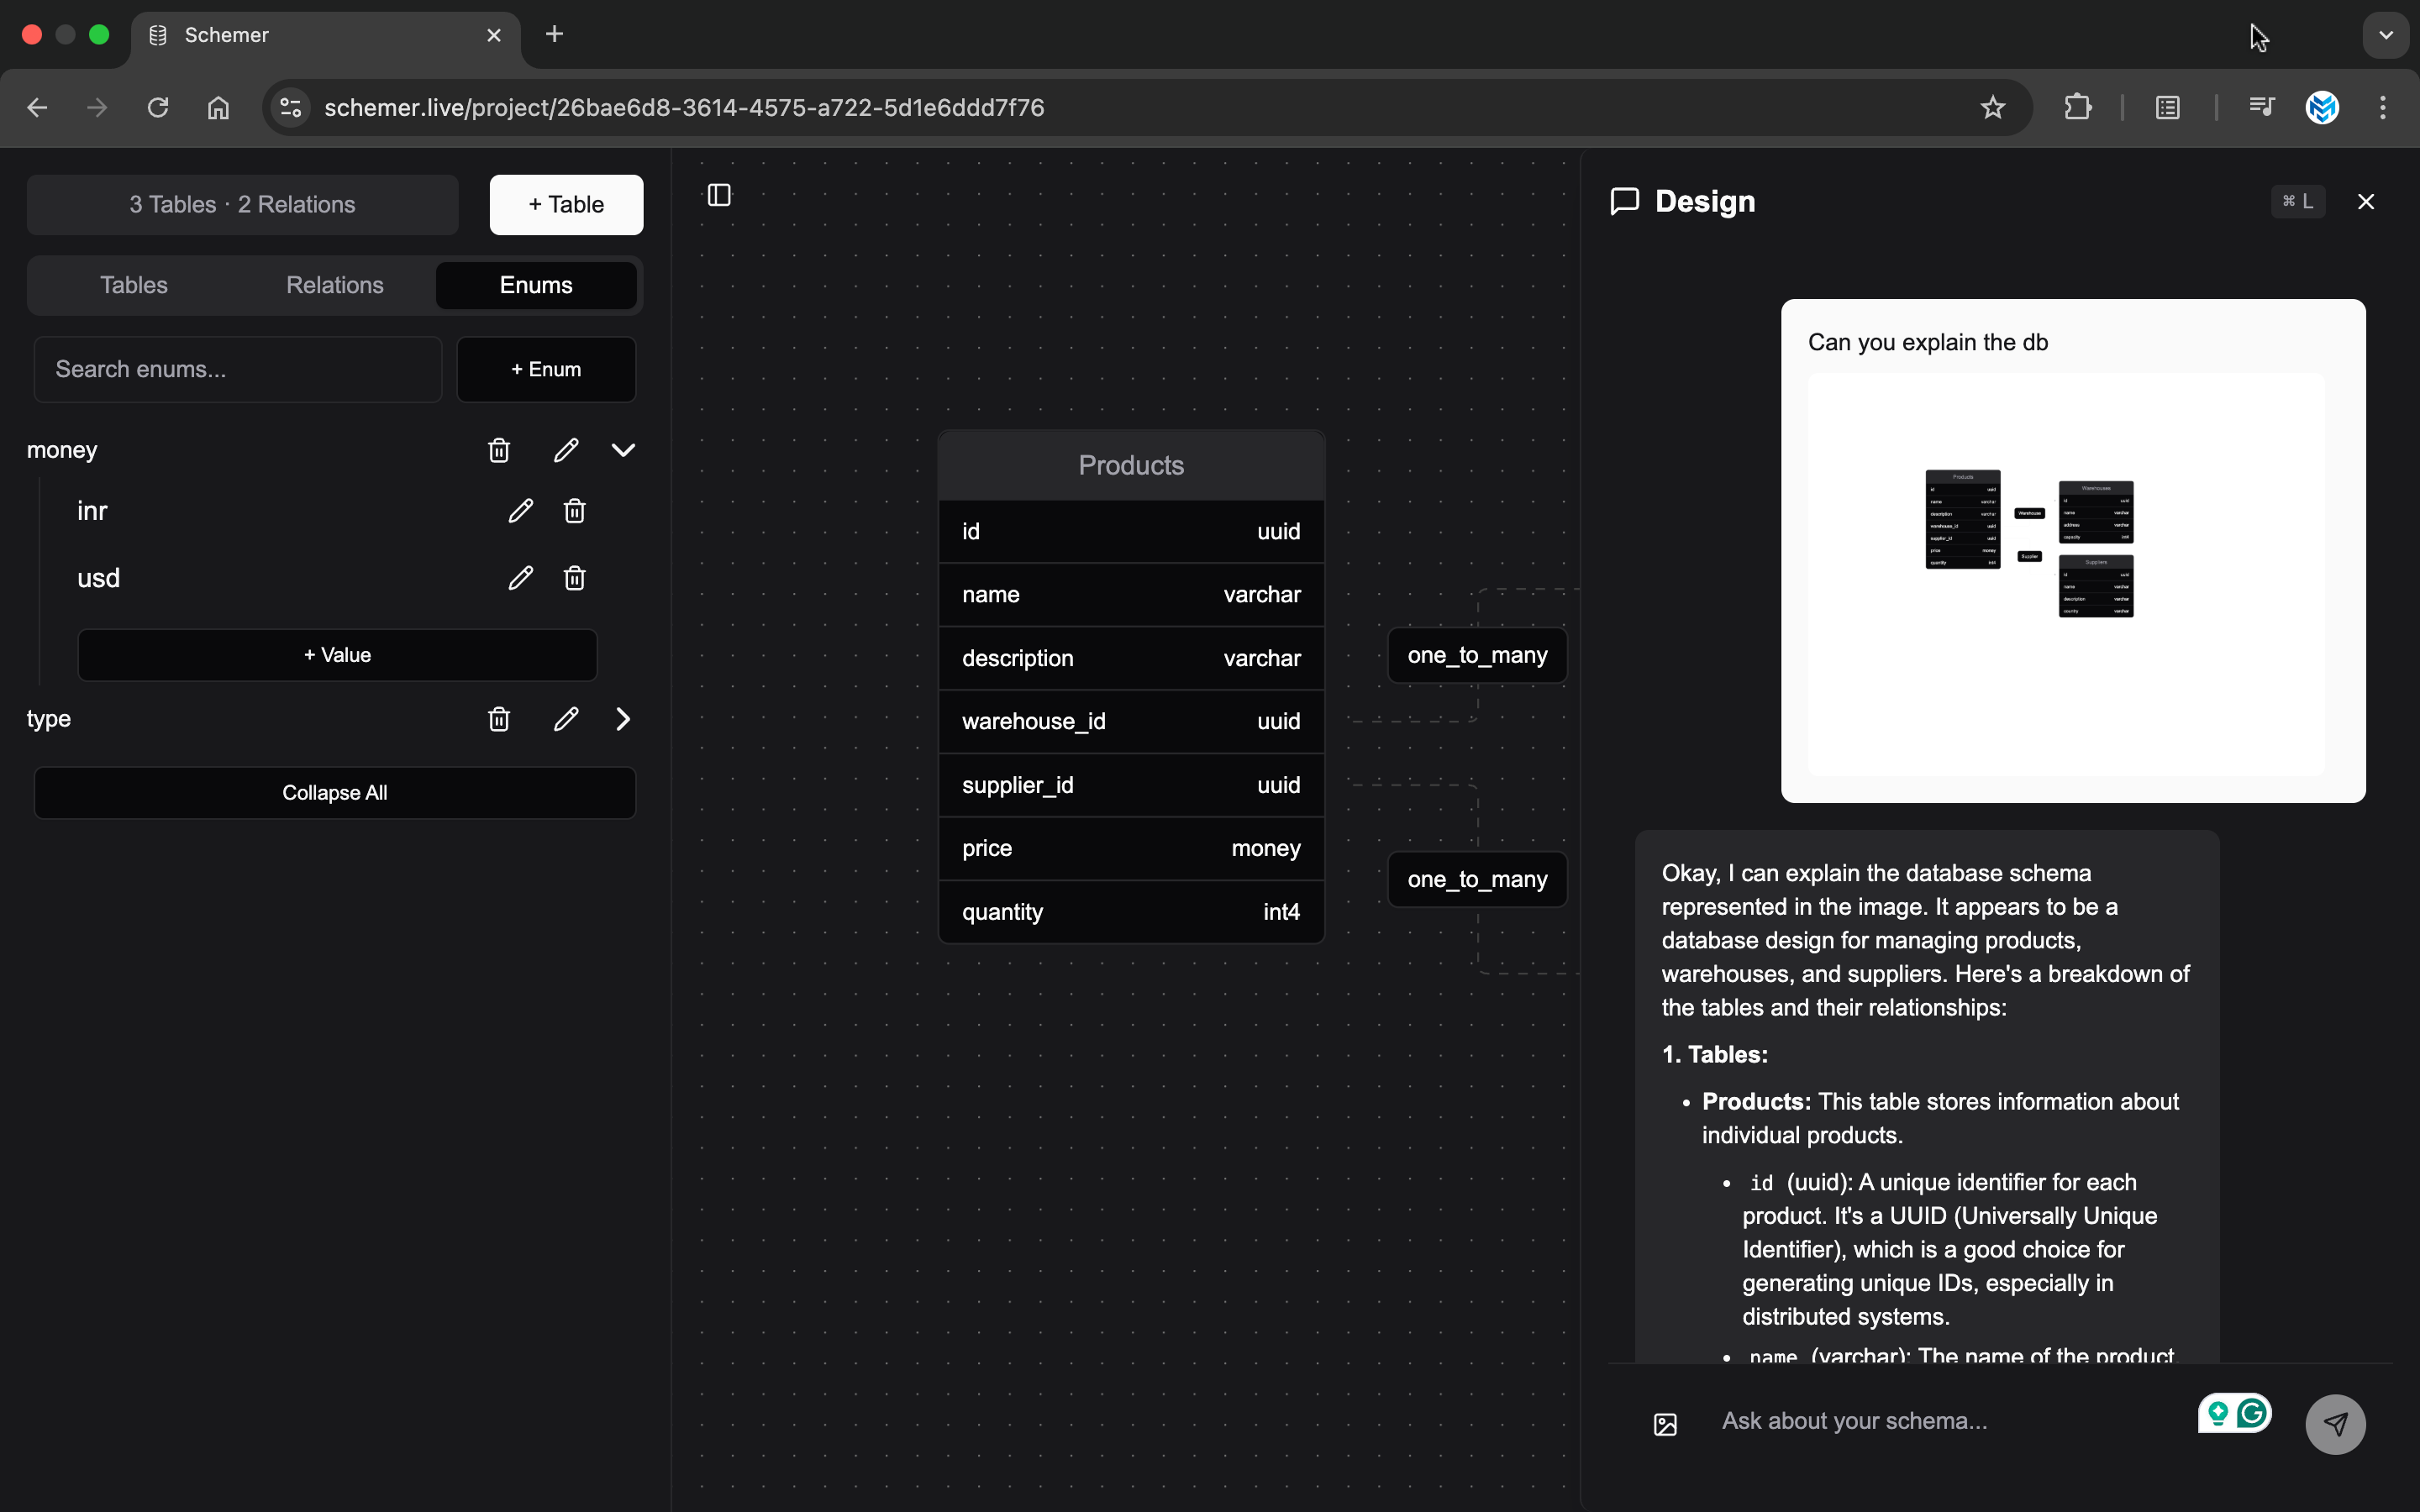The width and height of the screenshot is (2420, 1512).
Task: Expand the type enum chevron
Action: coord(623,719)
